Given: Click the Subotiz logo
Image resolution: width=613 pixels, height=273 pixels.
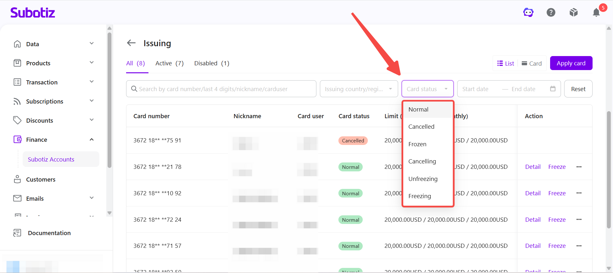Looking at the screenshot, I should click(x=33, y=12).
